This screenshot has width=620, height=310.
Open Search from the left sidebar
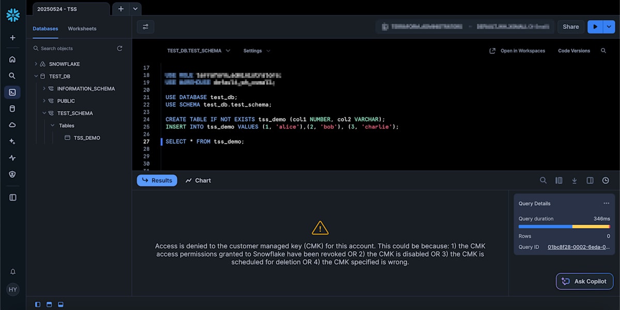point(12,76)
